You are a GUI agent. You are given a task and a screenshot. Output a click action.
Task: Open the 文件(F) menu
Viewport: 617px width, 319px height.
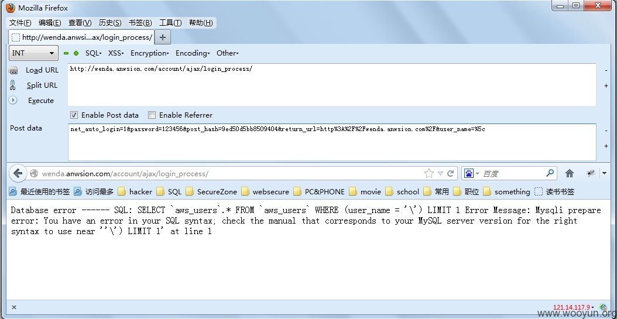pyautogui.click(x=20, y=23)
